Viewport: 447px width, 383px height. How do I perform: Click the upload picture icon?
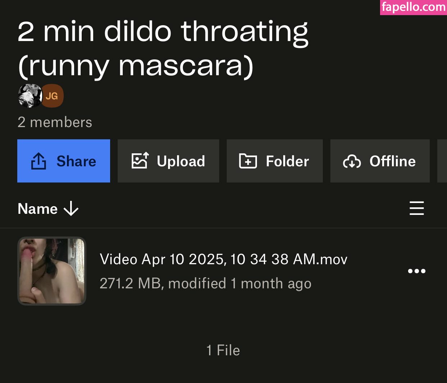pos(140,161)
